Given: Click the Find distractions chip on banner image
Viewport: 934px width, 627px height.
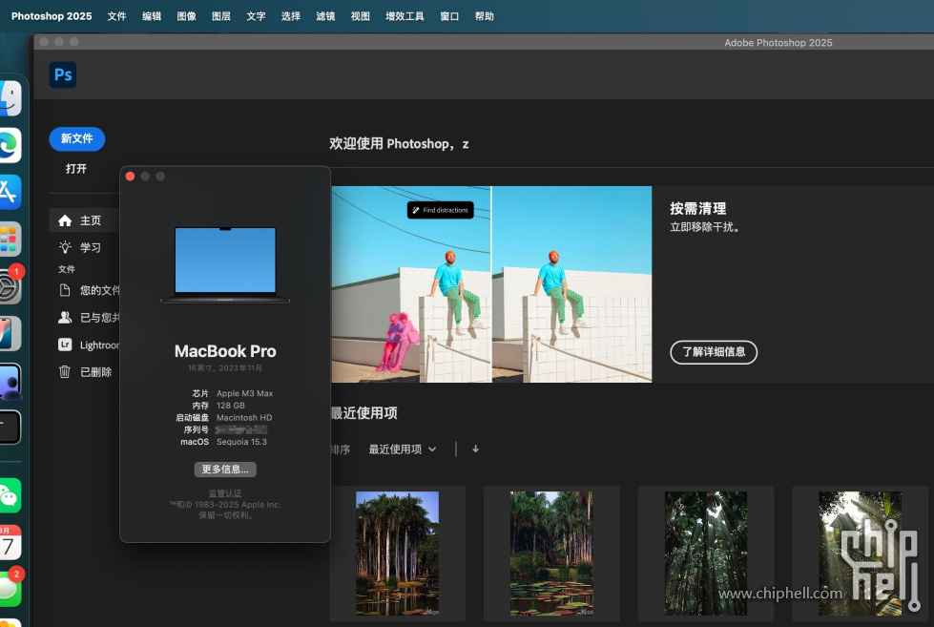Looking at the screenshot, I should pos(441,210).
